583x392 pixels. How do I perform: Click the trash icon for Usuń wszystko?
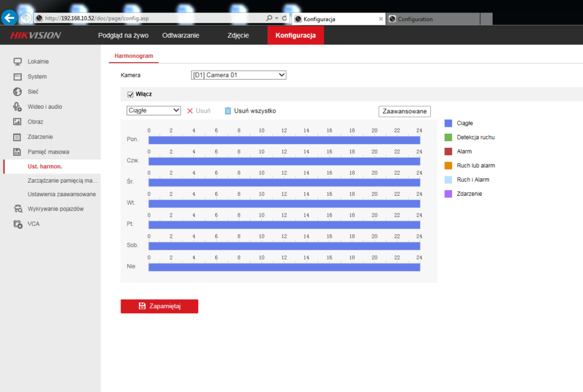coord(228,111)
